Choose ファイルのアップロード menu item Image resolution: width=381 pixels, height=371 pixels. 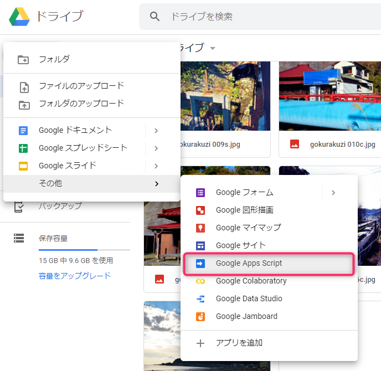click(92, 86)
